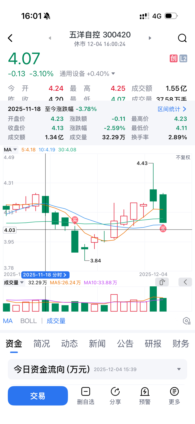Remove stock via 删自选 icon
Viewport: 195px width, 424px height.
click(x=86, y=396)
